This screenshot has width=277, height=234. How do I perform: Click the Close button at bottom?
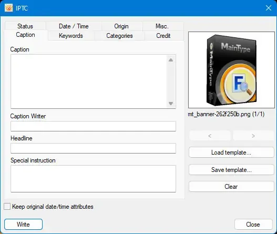coord(253,225)
